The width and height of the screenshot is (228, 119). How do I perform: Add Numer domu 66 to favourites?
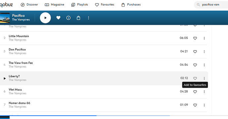(195, 105)
